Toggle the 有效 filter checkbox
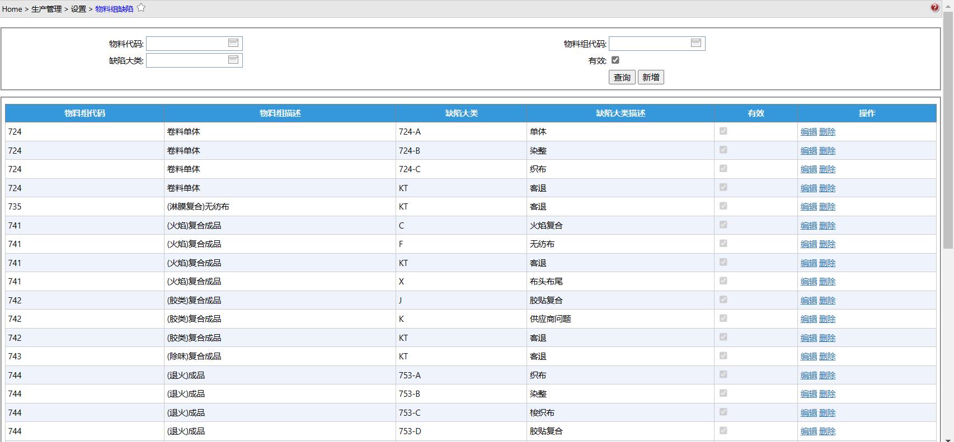 (615, 60)
